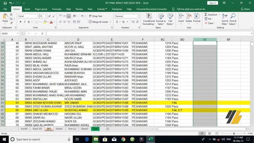This screenshot has width=254, height=143.
Task: Align text right
Action: [x=69, y=22]
